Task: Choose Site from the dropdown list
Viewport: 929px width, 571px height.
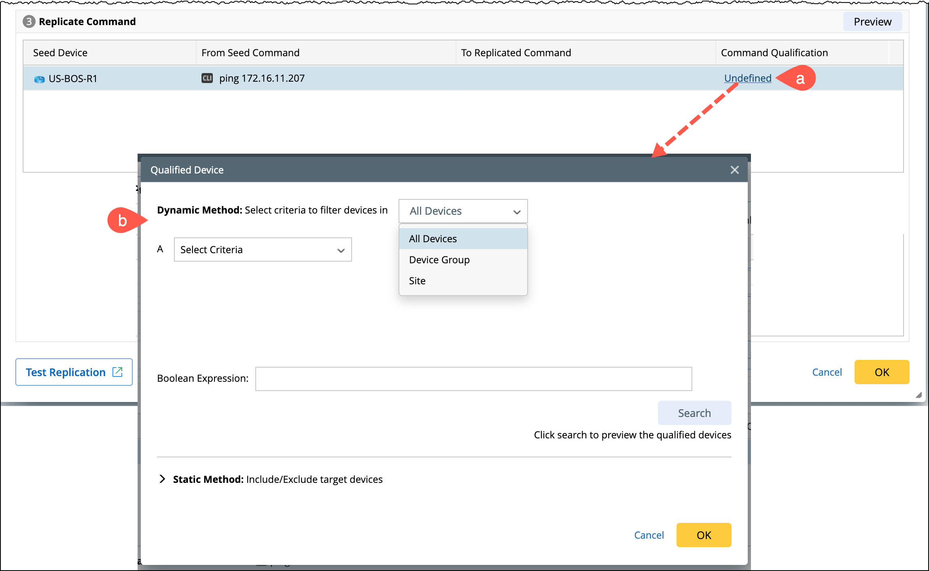Action: point(417,281)
